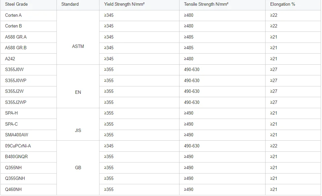This screenshot has height=196, width=322.
Task: Click the Steel Grade column header
Action: click(16, 4)
